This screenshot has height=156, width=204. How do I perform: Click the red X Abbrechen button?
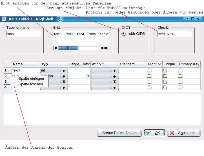pos(183,133)
